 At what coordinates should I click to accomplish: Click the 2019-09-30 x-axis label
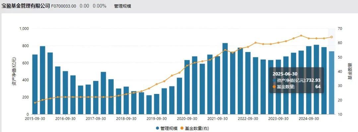[156, 119]
